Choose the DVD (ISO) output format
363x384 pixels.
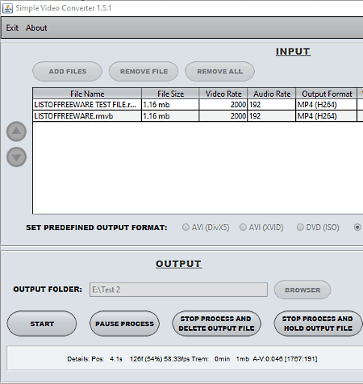(x=318, y=227)
